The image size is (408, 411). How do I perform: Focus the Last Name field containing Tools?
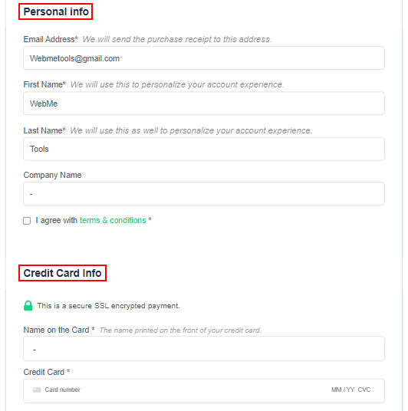pyautogui.click(x=204, y=149)
